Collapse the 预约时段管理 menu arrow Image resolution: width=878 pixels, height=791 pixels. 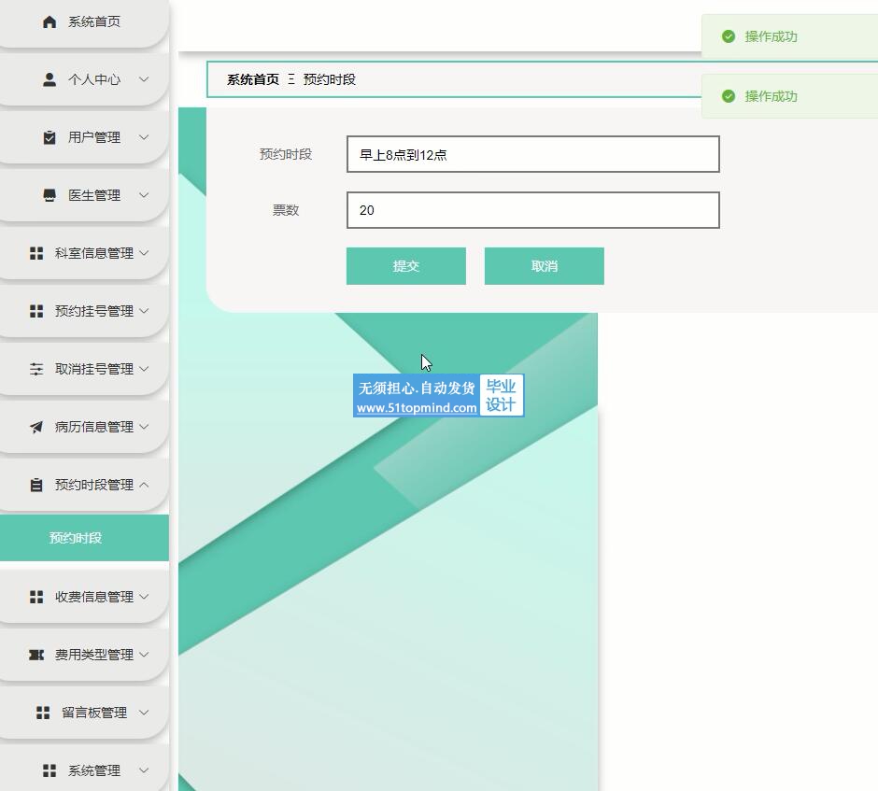pyautogui.click(x=144, y=485)
